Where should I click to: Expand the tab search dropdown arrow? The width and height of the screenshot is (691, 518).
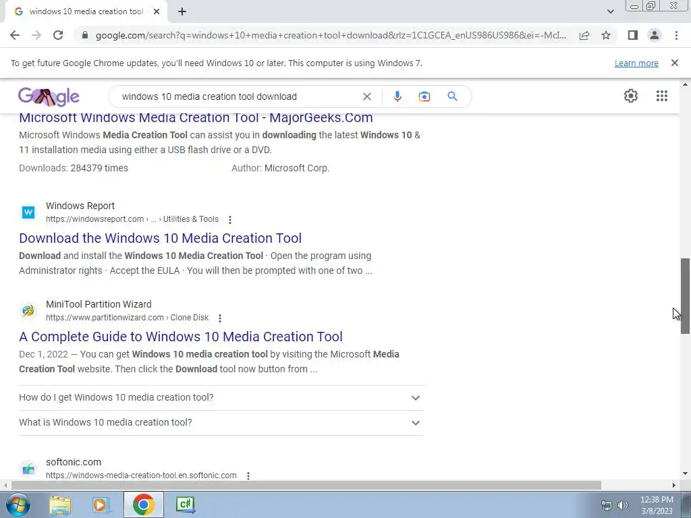[x=610, y=11]
